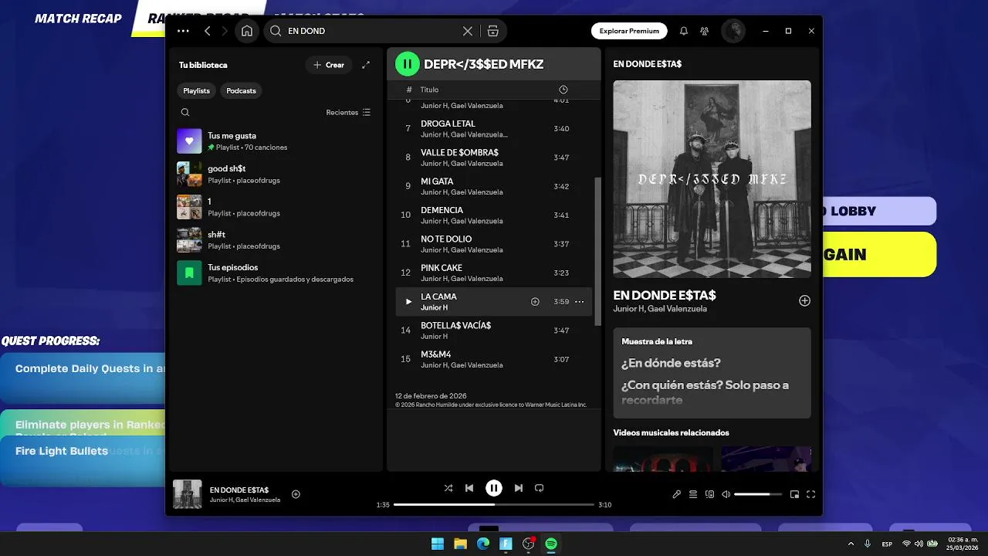Adjust the volume slider
This screenshot has height=556, width=988.
(757, 494)
